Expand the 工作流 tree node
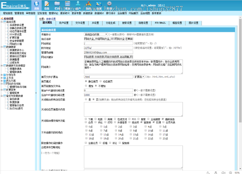The height and width of the screenshot is (174, 242). click(2, 78)
